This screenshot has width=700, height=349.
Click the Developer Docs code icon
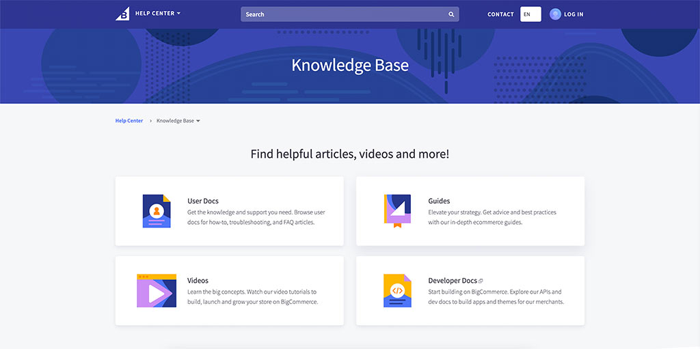[x=397, y=290]
